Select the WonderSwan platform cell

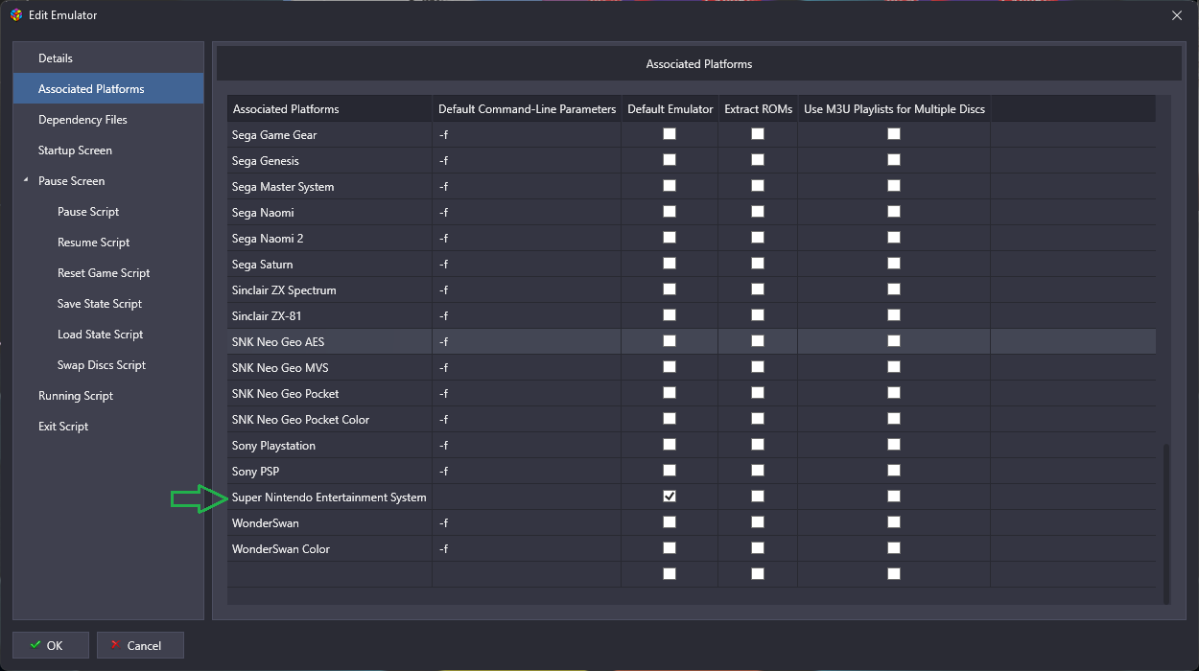tap(329, 523)
